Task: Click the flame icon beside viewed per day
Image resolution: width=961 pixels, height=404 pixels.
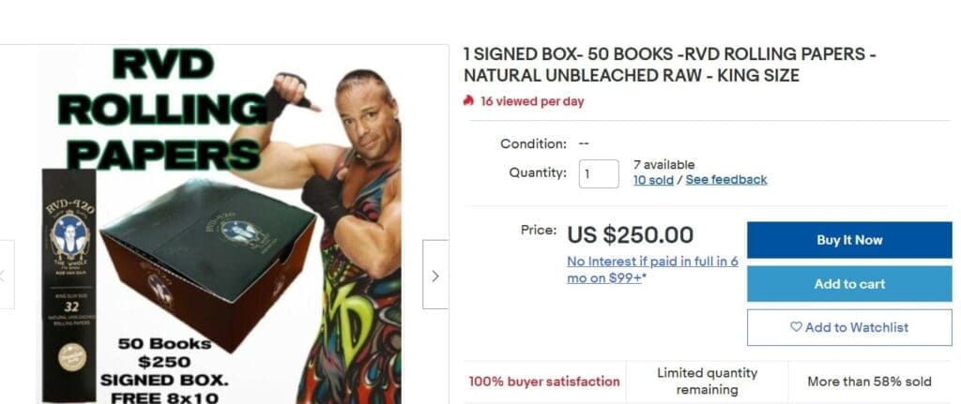Action: pyautogui.click(x=468, y=101)
